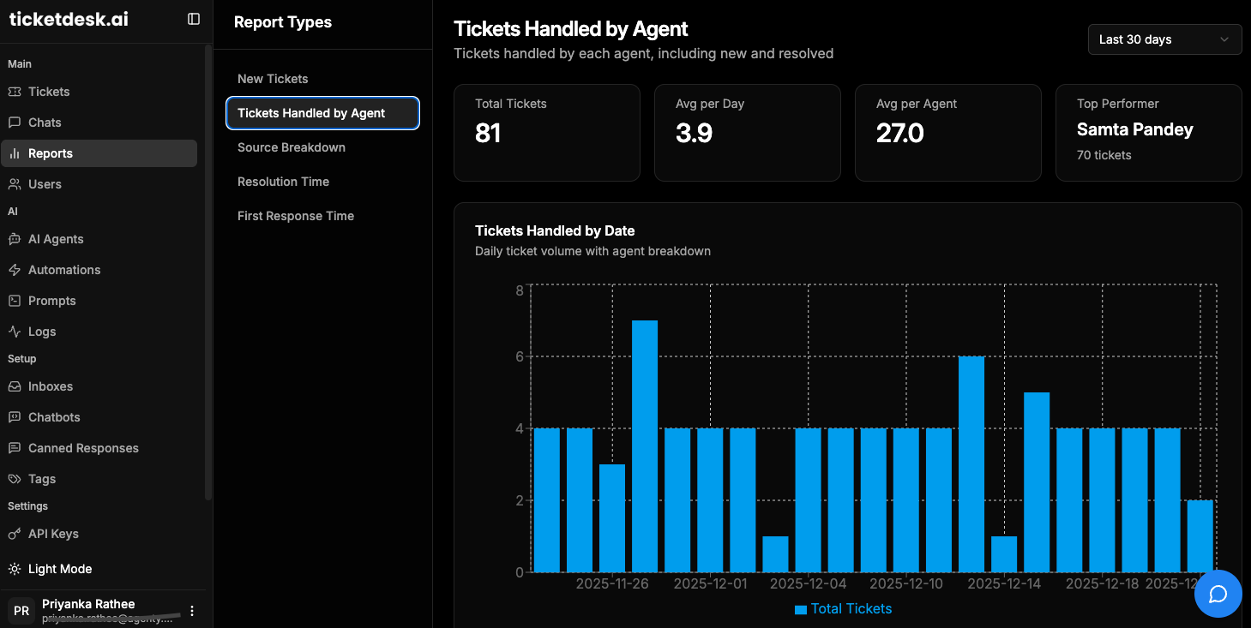
Task: Select Source Breakdown report type
Action: pyautogui.click(x=292, y=147)
